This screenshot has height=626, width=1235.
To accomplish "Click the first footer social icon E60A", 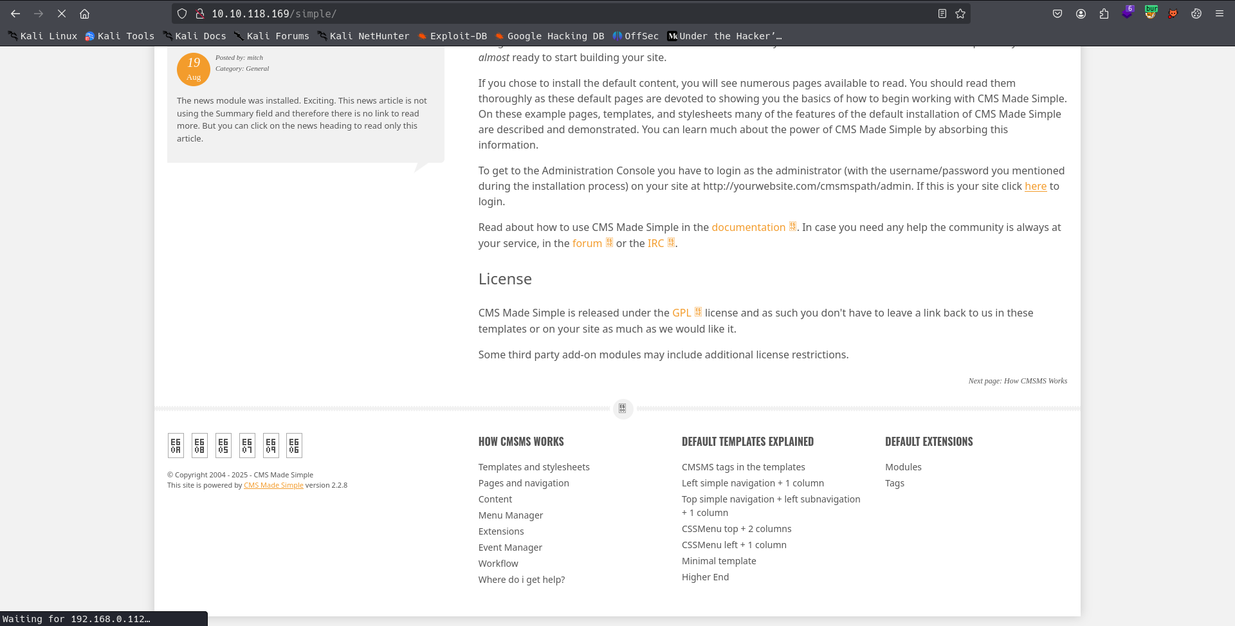I will click(176, 445).
